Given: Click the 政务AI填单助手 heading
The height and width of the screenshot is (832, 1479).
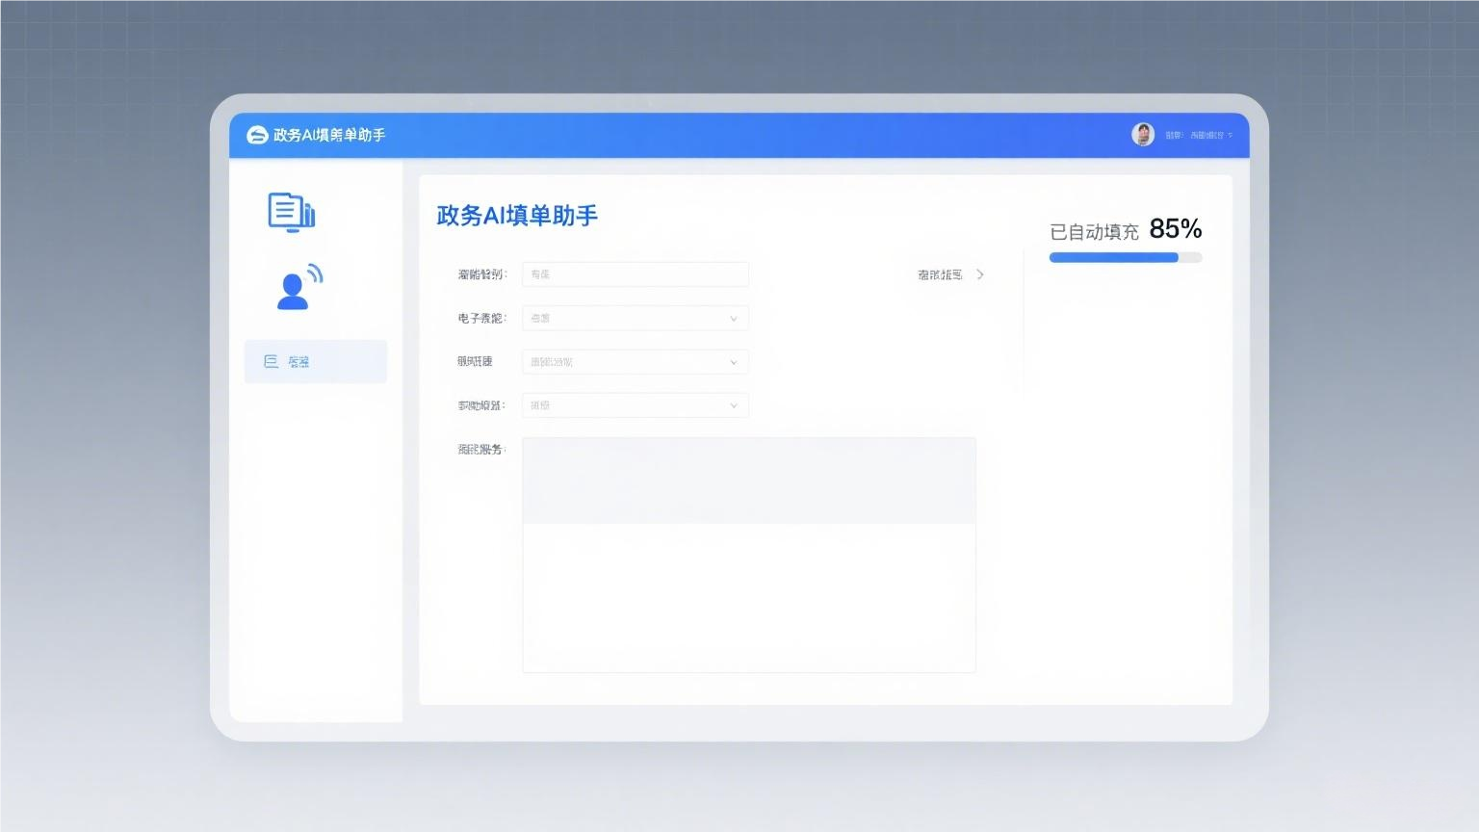Looking at the screenshot, I should tap(516, 216).
